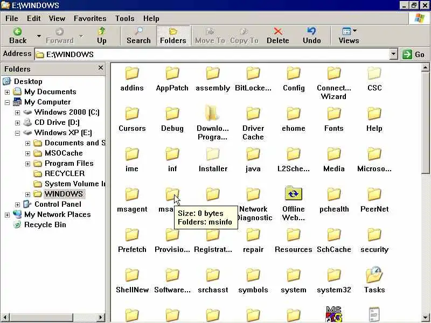Select the CSC hidden folder icon
This screenshot has height=323, width=431.
click(374, 73)
